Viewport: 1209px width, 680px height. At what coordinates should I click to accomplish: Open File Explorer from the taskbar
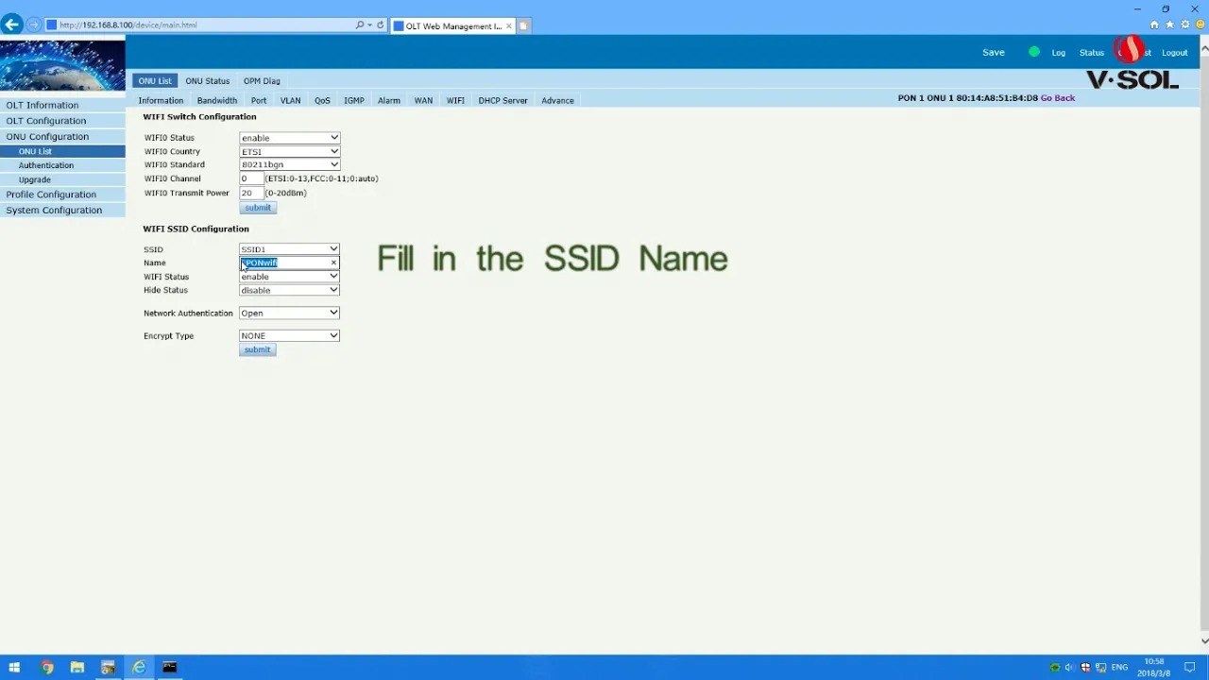(77, 668)
